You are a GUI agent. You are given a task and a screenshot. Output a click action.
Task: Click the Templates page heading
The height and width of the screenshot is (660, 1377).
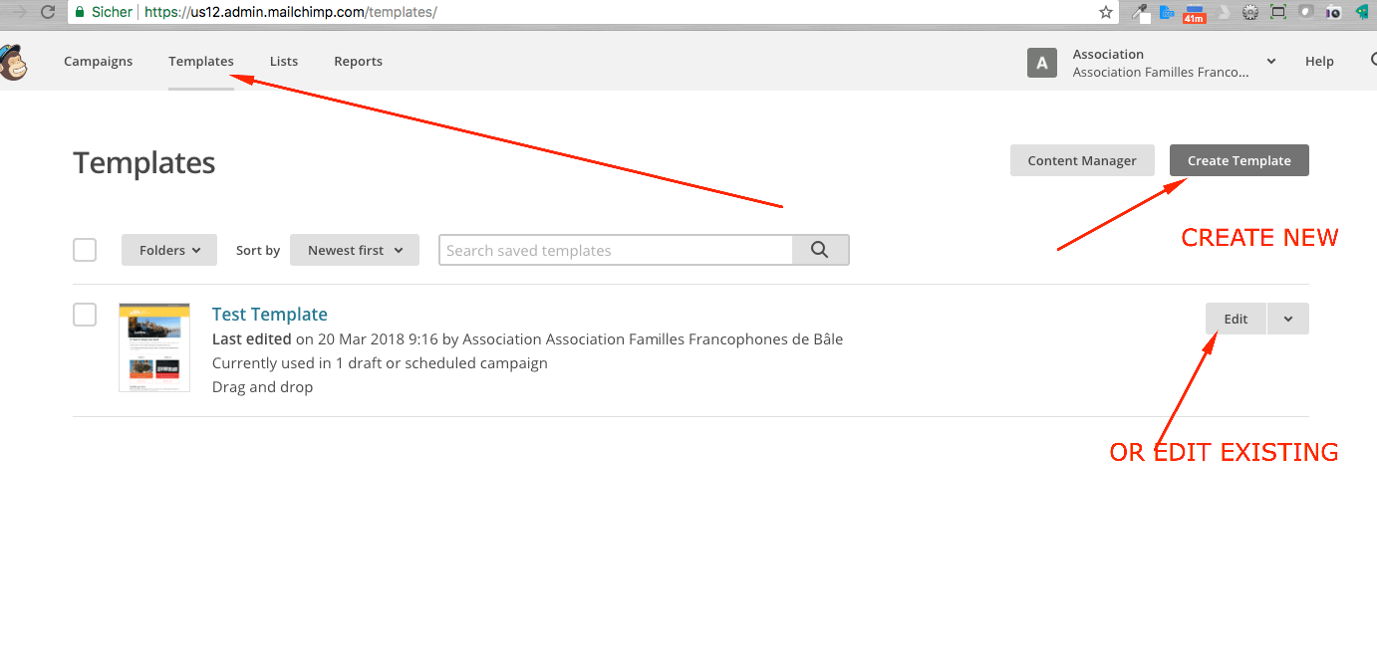pyautogui.click(x=144, y=163)
